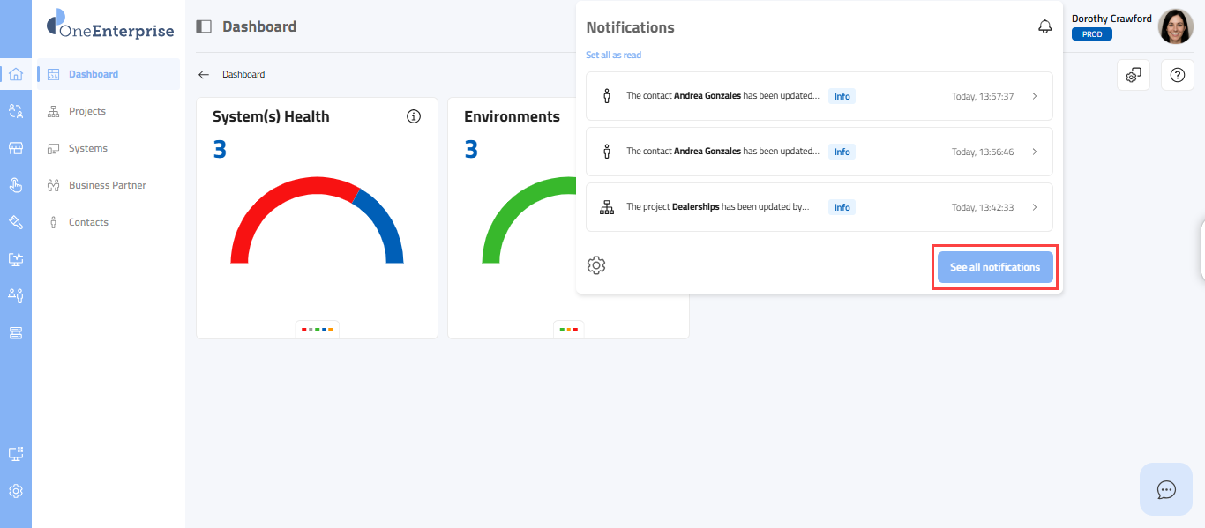Click the storefront icon in left rail
The image size is (1205, 528).
(x=15, y=148)
